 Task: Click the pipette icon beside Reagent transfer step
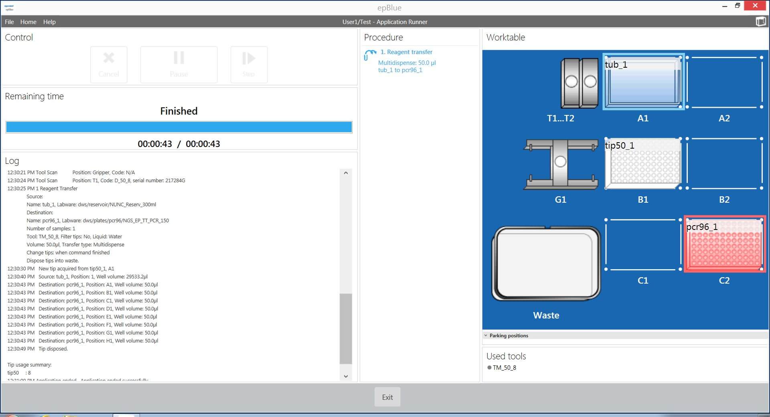369,55
